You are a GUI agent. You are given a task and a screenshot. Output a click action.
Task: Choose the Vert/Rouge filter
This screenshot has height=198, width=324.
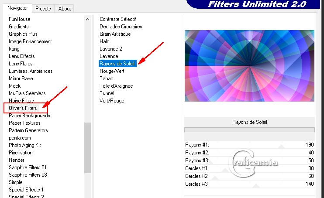(x=112, y=101)
